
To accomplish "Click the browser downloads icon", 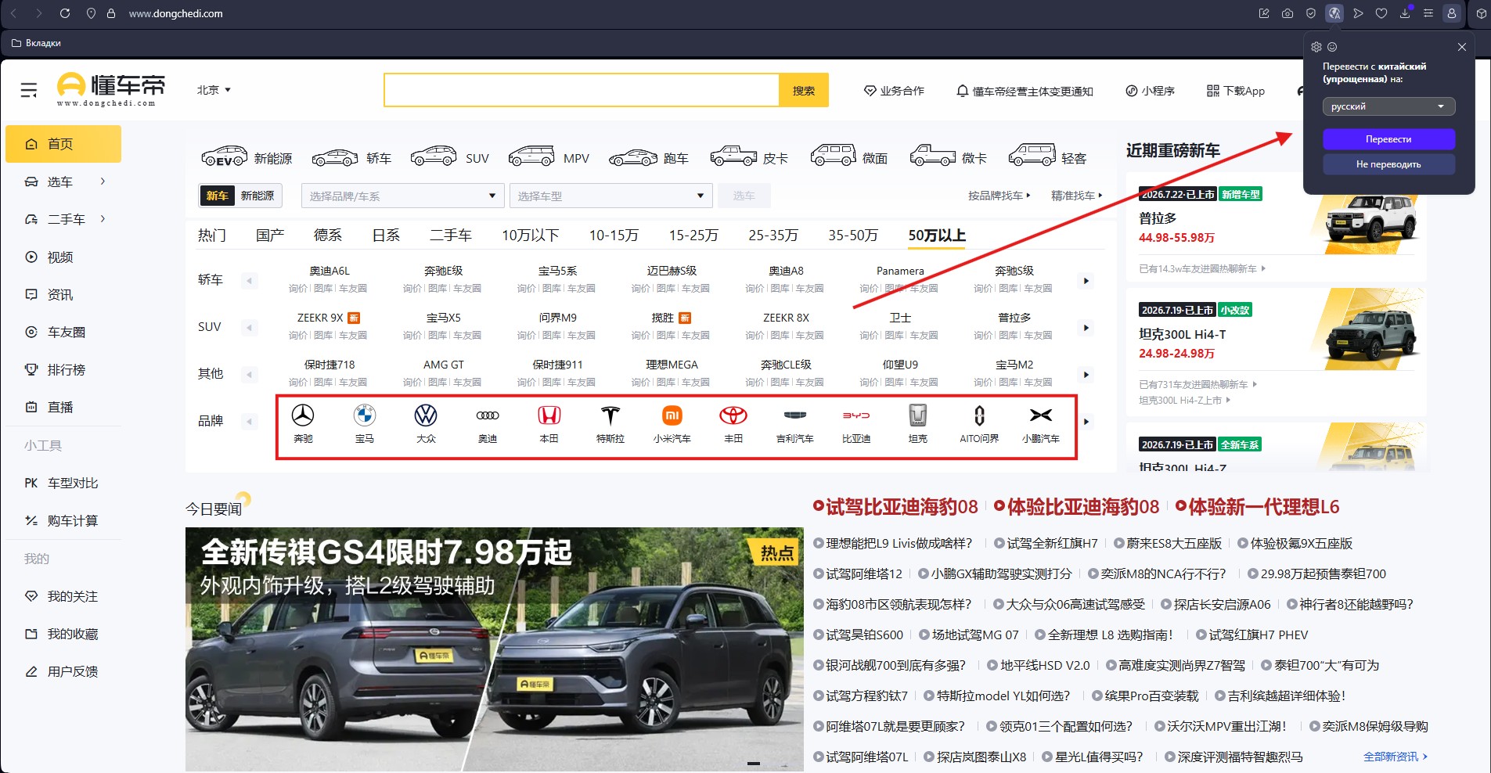I will (1405, 13).
